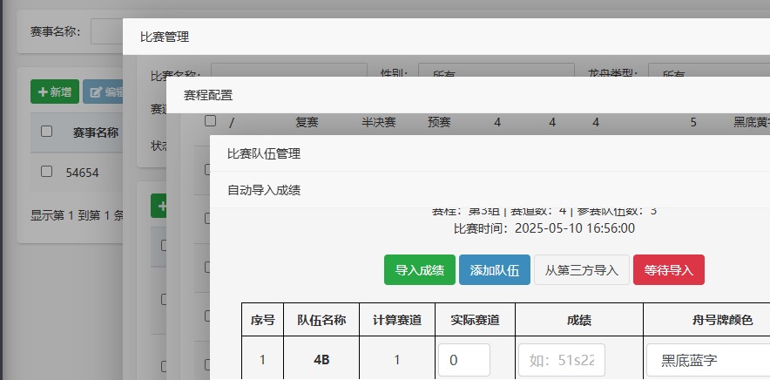Click the 54654 event name cell
Viewport: 770px width, 380px height.
point(83,173)
